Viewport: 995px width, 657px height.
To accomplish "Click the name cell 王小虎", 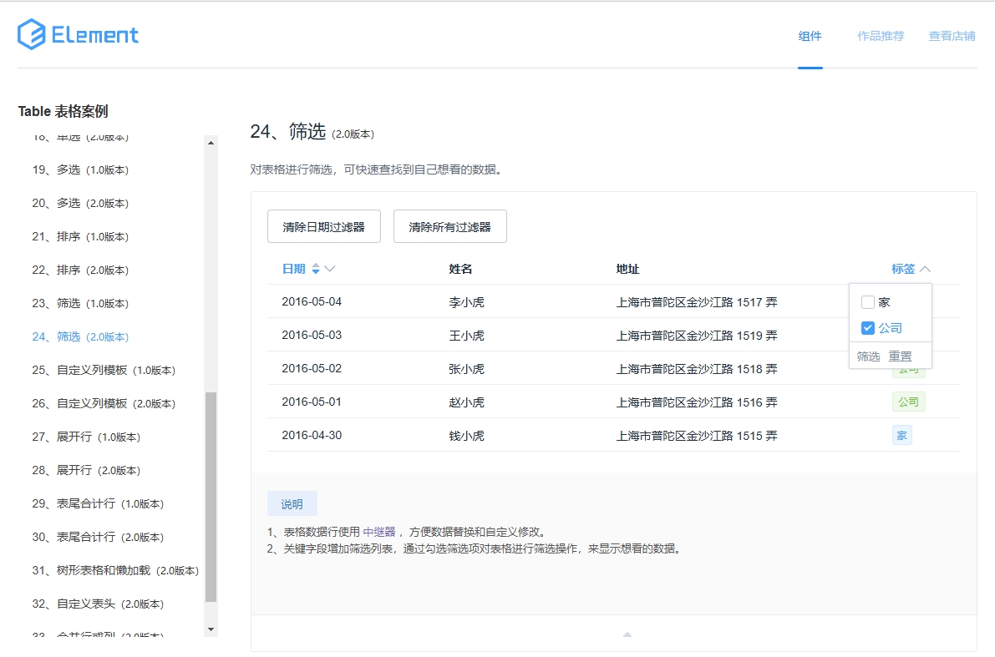I will coord(466,336).
